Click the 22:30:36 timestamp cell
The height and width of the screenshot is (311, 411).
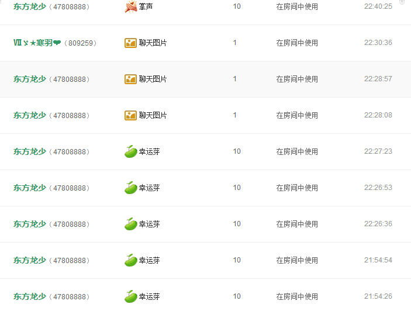tap(378, 43)
